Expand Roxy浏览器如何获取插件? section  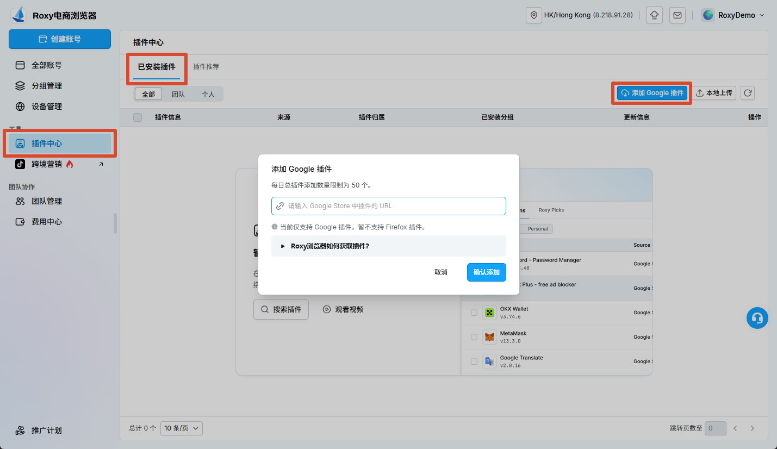(389, 246)
